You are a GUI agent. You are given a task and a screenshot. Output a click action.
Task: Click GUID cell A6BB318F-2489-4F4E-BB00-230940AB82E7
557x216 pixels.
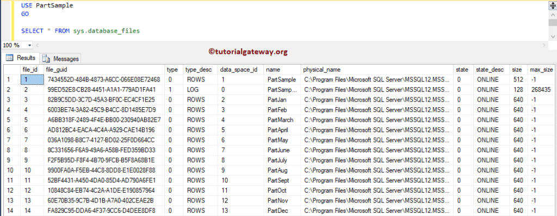click(x=104, y=120)
